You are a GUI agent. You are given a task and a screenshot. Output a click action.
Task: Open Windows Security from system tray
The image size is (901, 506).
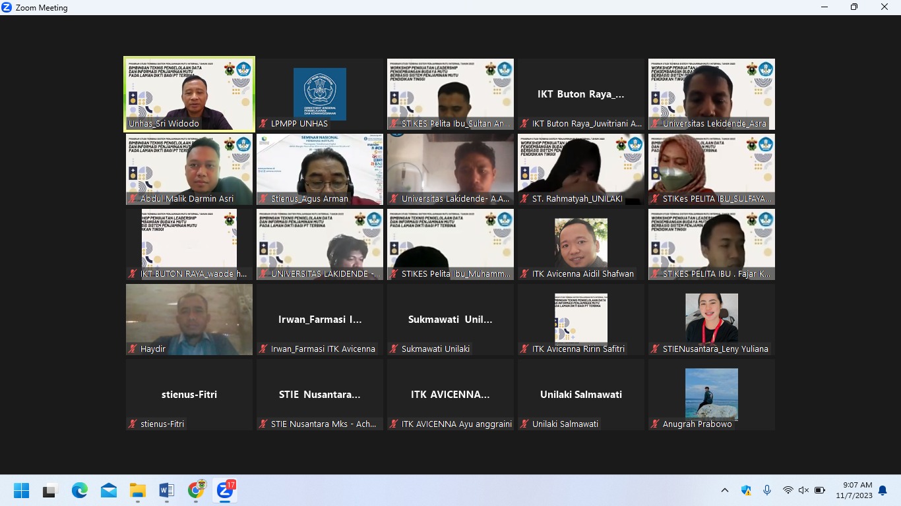point(746,490)
